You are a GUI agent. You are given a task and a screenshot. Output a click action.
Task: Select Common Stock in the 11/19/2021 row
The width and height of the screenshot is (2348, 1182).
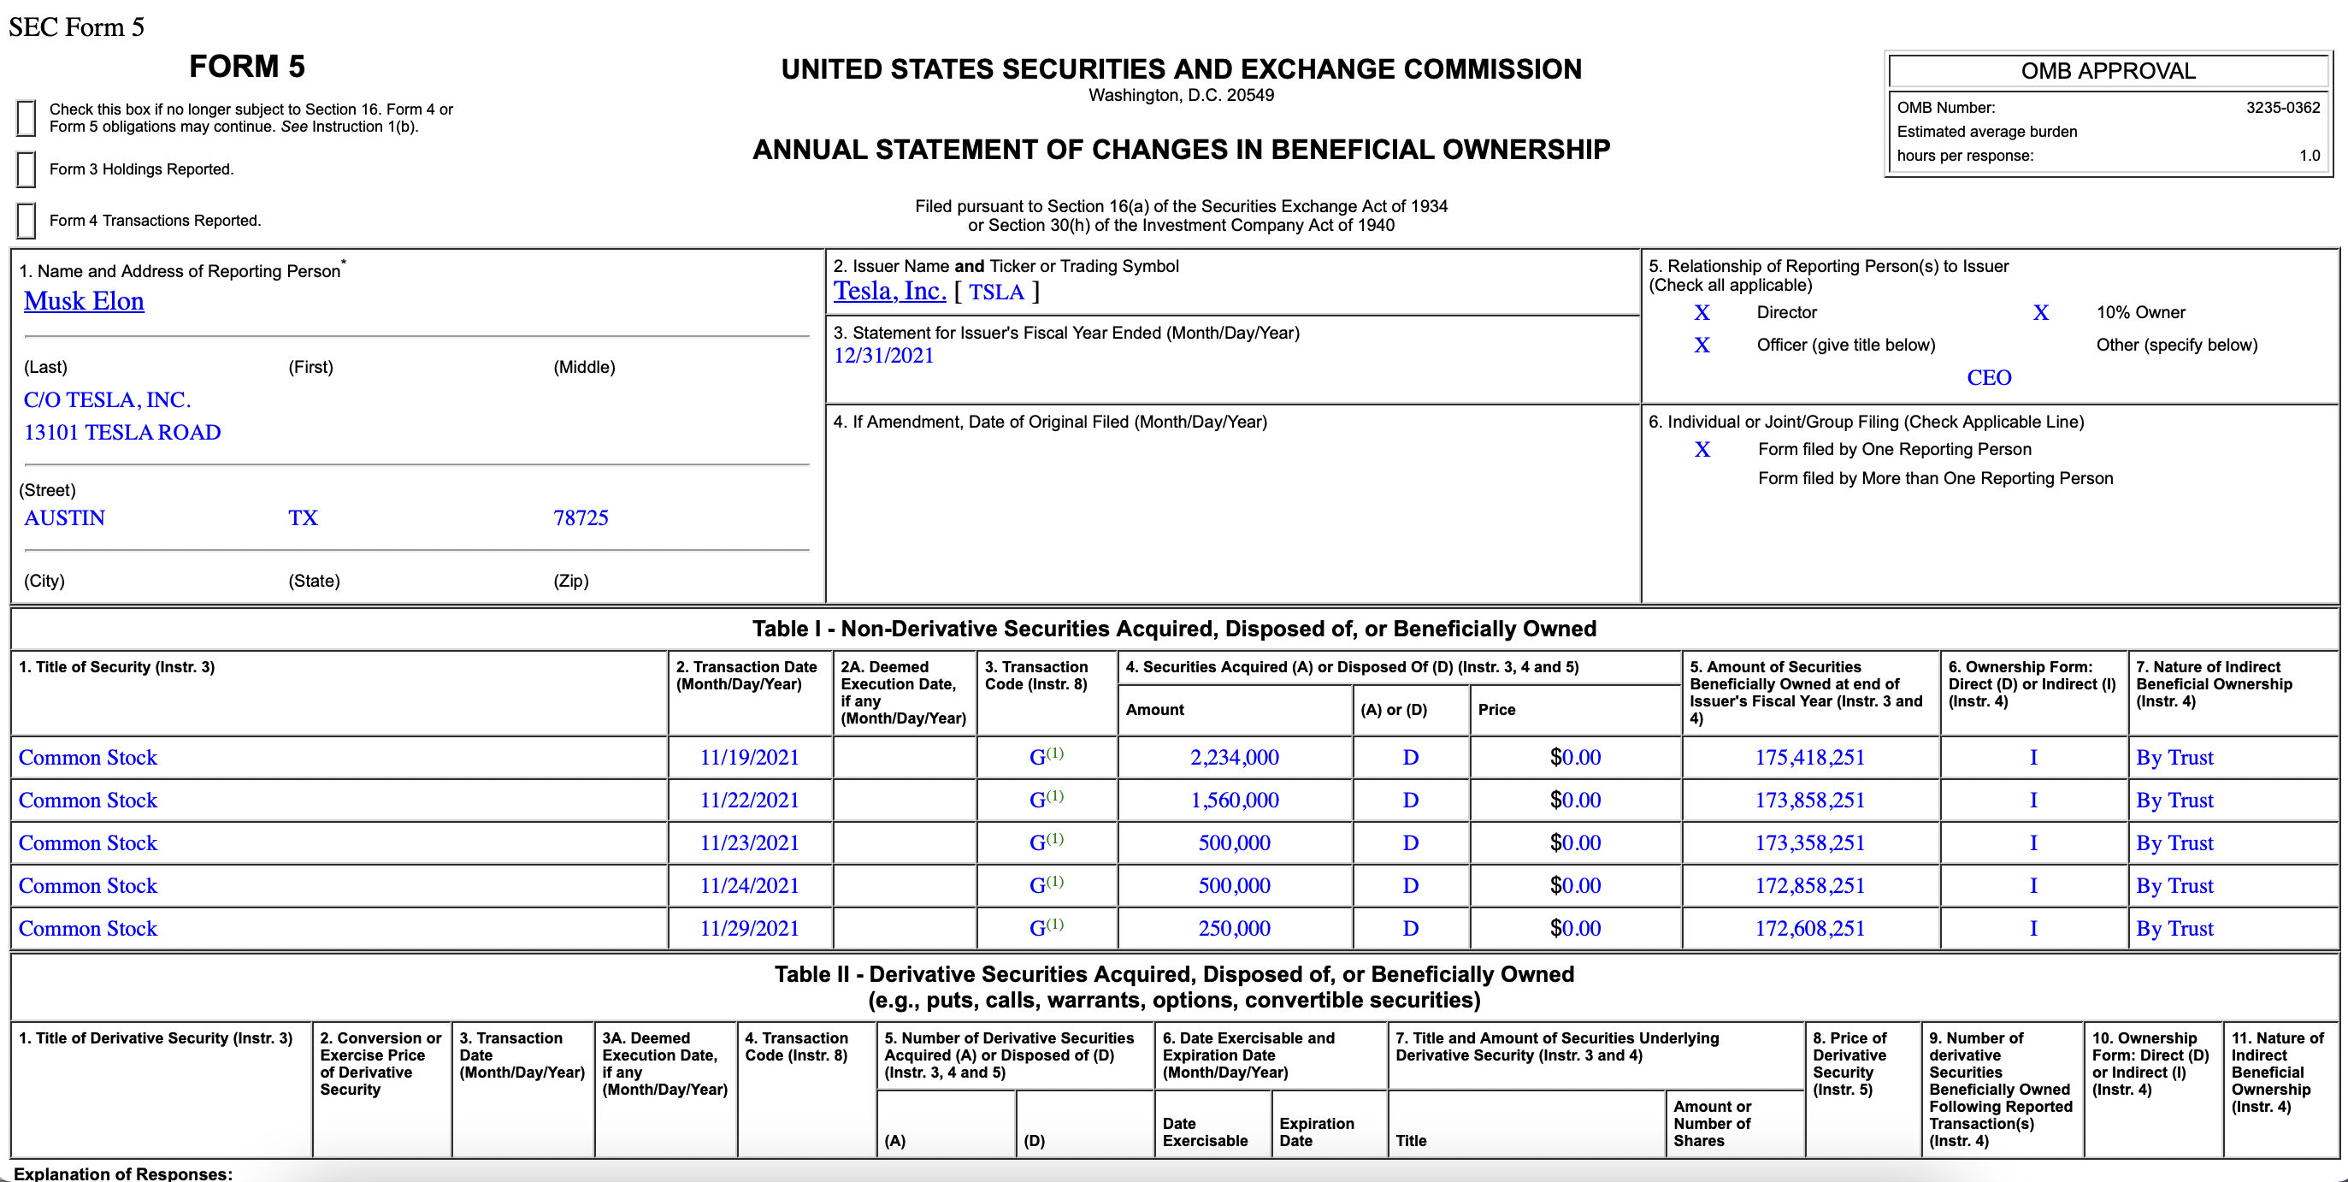(x=87, y=758)
